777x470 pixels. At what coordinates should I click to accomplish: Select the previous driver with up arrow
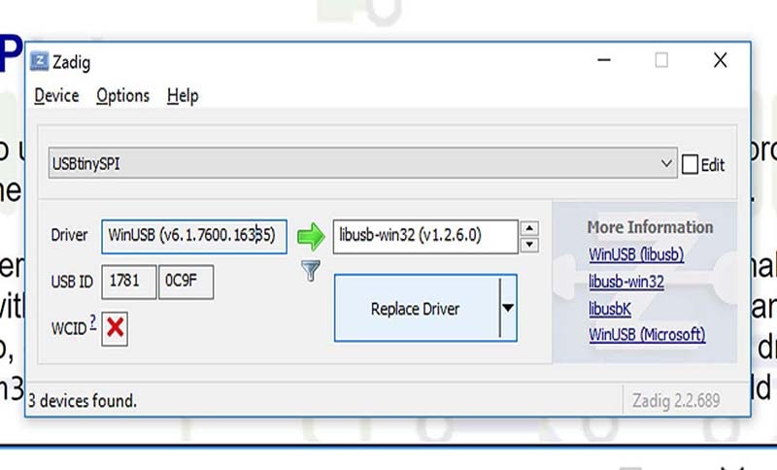point(529,228)
